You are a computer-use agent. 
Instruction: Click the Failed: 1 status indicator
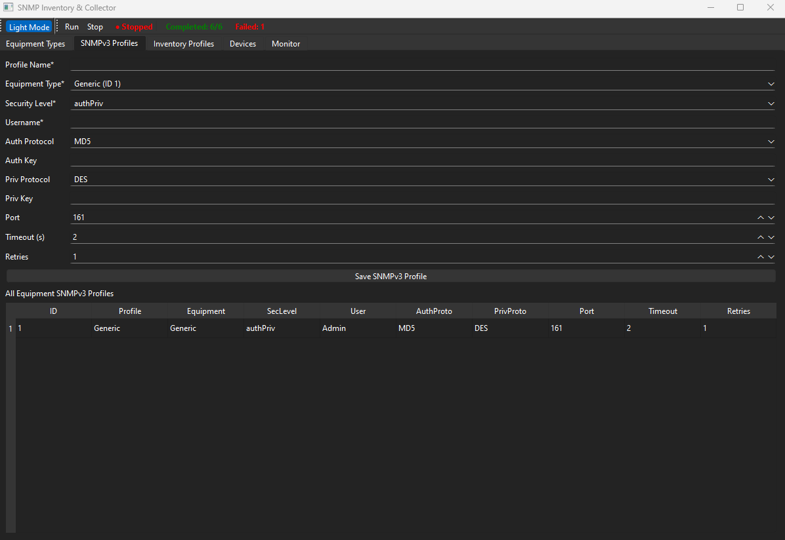point(249,26)
